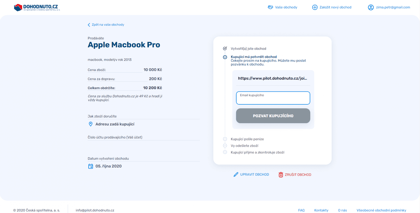Open account zima.petr@gmail.com menu

point(393,7)
